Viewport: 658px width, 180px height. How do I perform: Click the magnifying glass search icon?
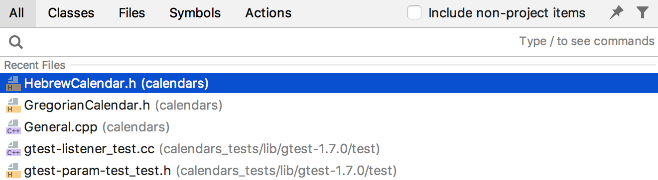click(x=16, y=43)
